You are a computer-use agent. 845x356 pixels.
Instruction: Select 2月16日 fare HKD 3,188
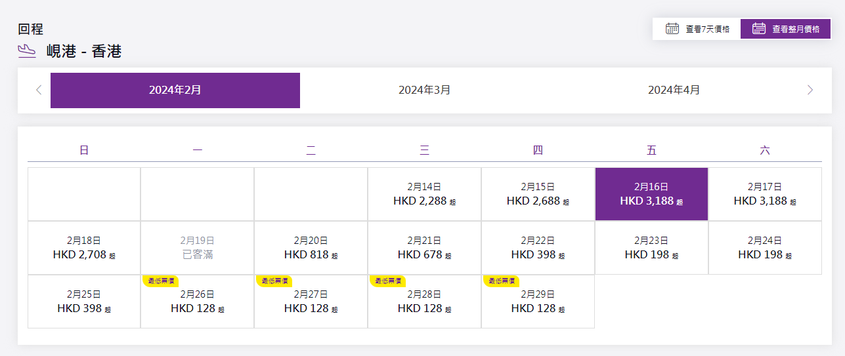(x=651, y=194)
